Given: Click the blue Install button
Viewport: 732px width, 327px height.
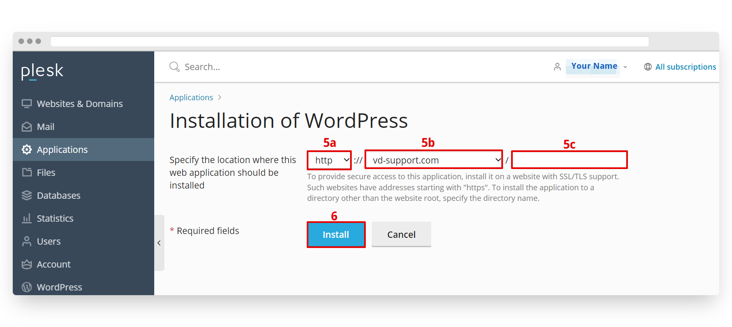Looking at the screenshot, I should 336,234.
